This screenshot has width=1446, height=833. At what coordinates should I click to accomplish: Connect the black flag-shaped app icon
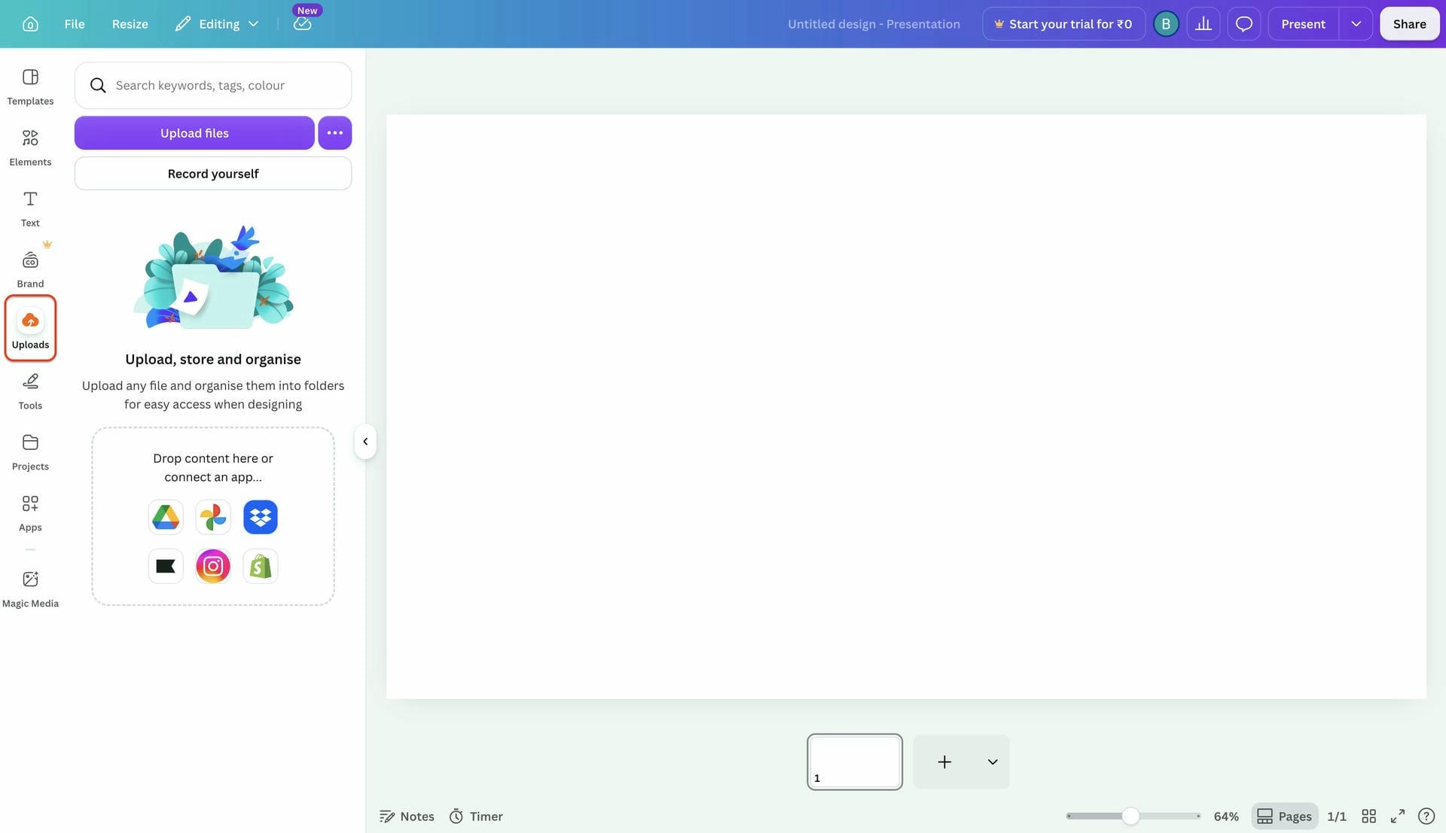tap(166, 566)
